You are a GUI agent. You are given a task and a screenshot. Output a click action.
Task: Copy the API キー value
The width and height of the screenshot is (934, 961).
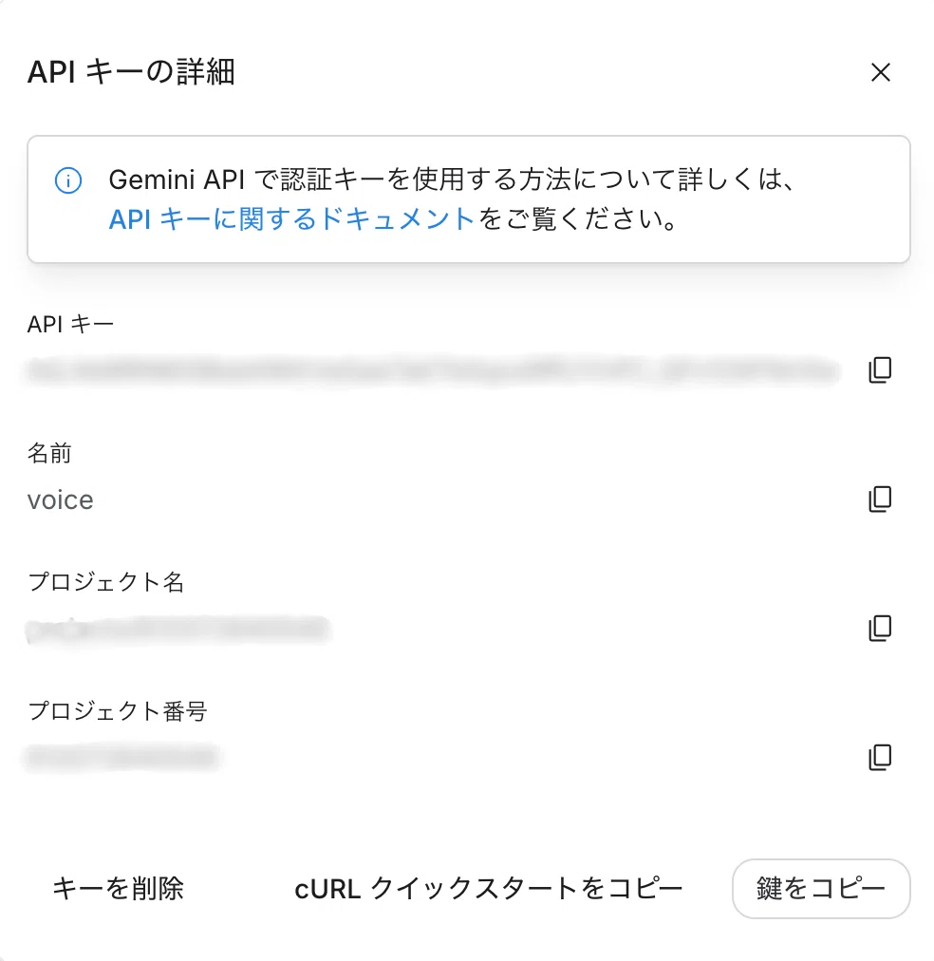click(x=880, y=369)
